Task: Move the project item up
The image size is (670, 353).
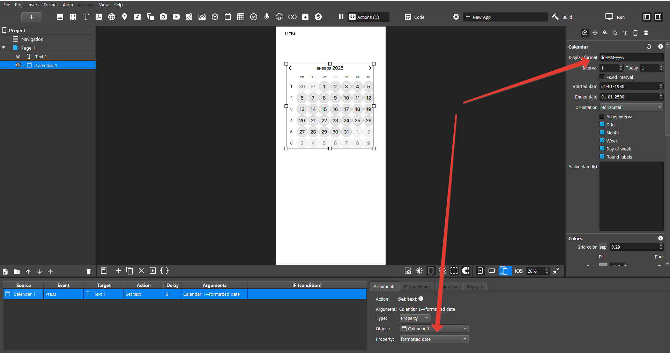Action: 28,271
